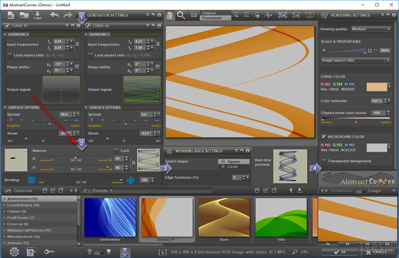Enable Transparent background checkbox
The image size is (399, 258).
(x=323, y=161)
